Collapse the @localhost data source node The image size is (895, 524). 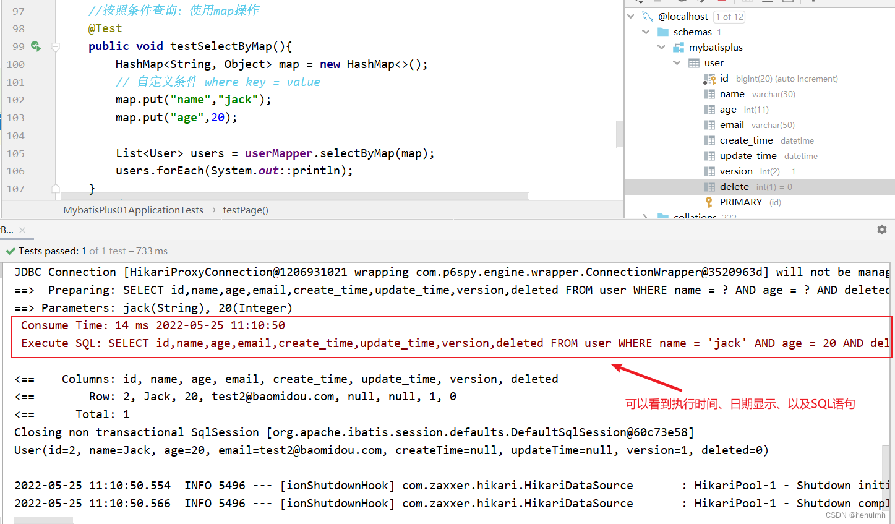pyautogui.click(x=631, y=16)
